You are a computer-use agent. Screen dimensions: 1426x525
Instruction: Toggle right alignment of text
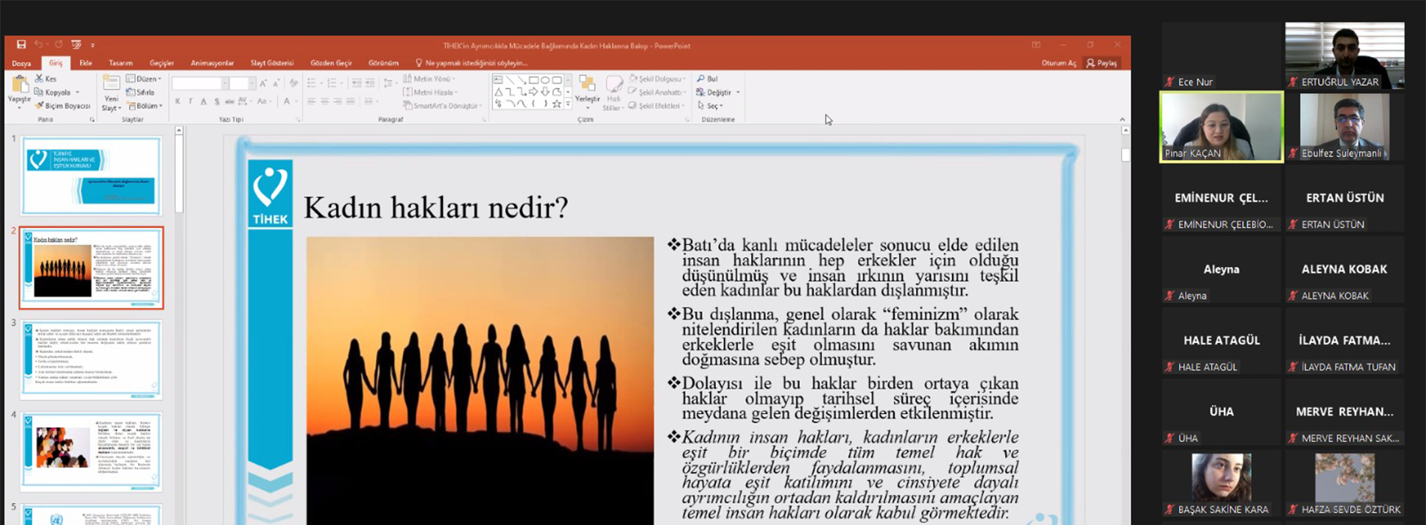point(337,101)
